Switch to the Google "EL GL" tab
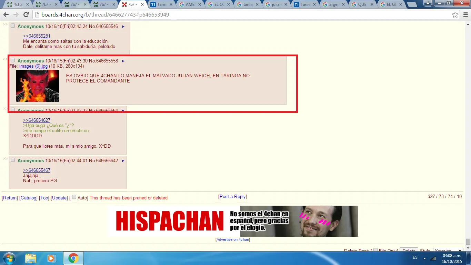The width and height of the screenshot is (471, 265). click(391, 4)
